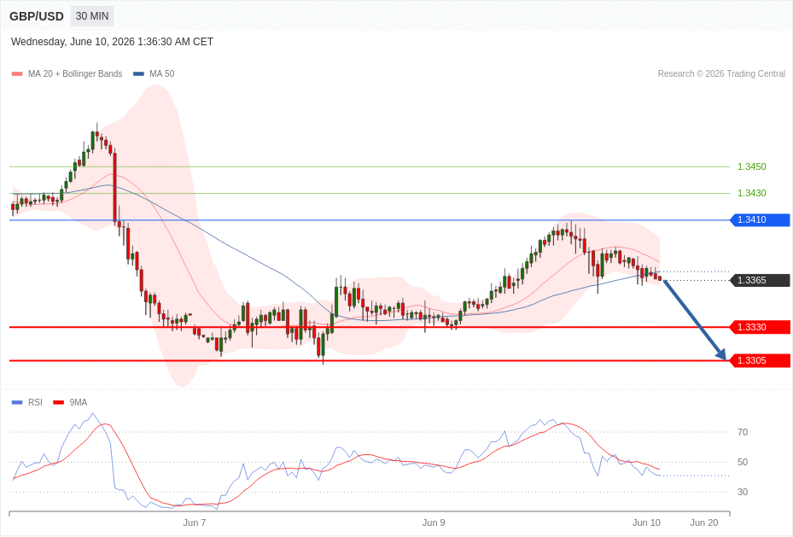Screen dimensions: 793x537
Task: Click the Jun 20 date axis label
Action: [704, 522]
